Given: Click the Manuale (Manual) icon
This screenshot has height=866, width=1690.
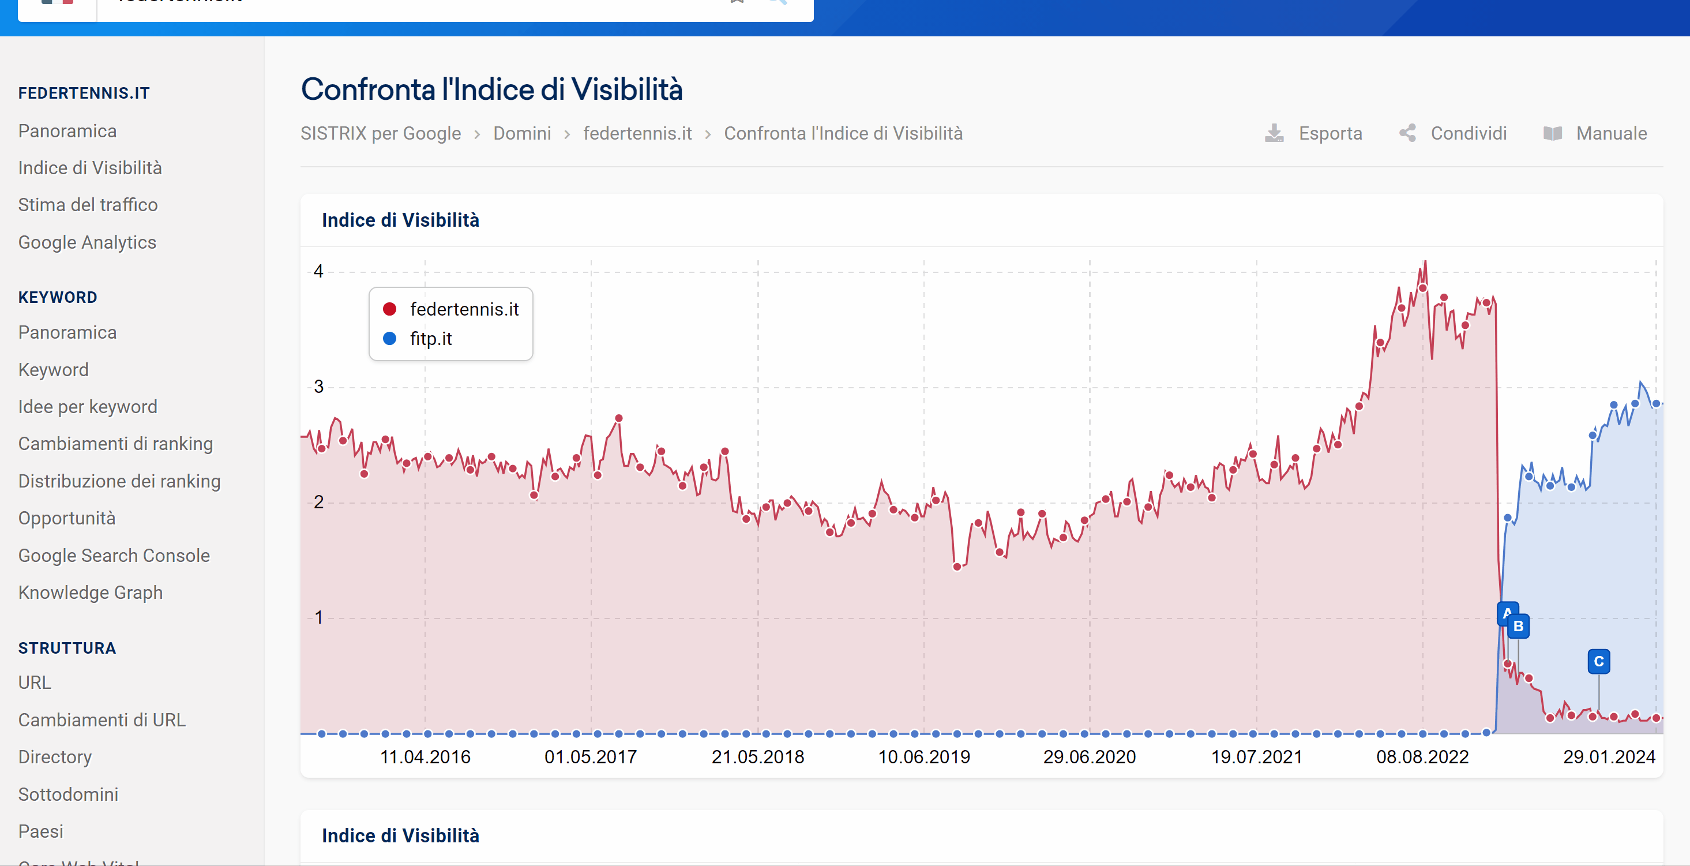Looking at the screenshot, I should coord(1551,134).
